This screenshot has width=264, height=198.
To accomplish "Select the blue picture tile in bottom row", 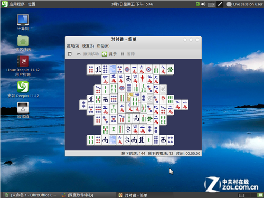I will tap(112, 140).
